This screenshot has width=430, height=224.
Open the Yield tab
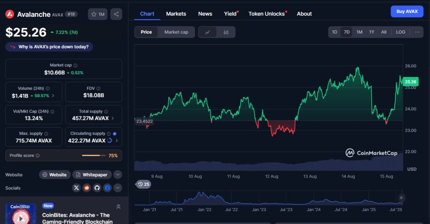click(231, 14)
